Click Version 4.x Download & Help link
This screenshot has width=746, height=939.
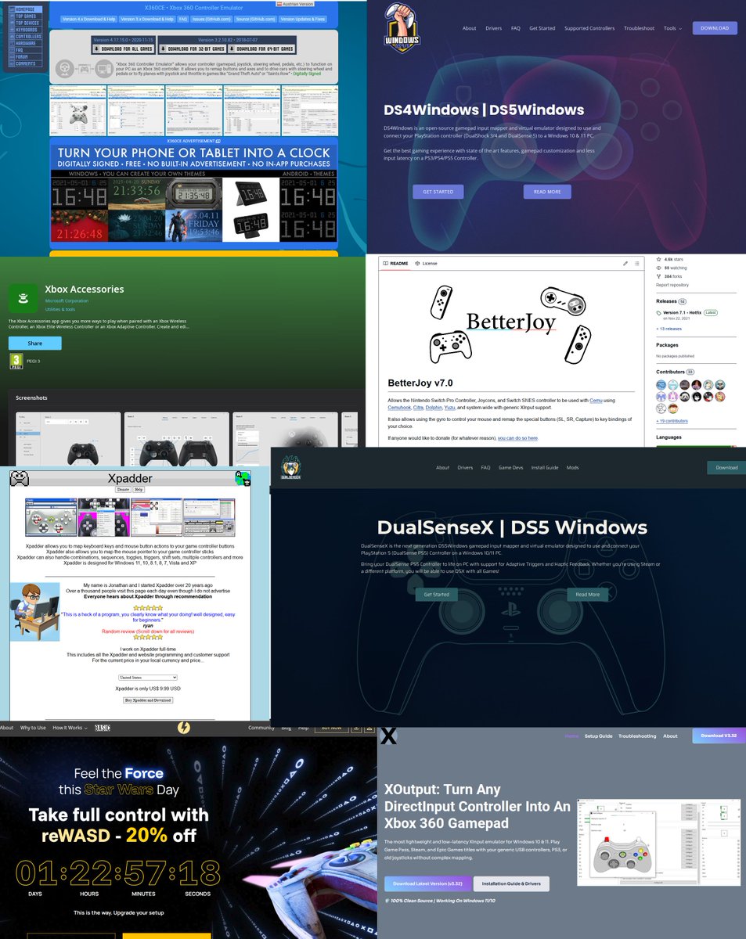tap(88, 19)
